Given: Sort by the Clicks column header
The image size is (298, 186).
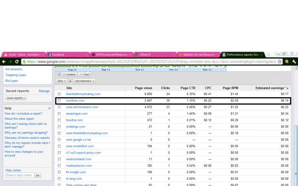Looking at the screenshot, I should [165, 88].
